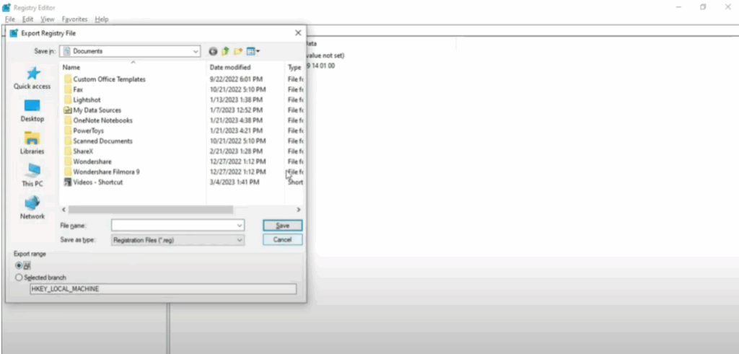This screenshot has height=354, width=739.
Task: Click the date 3/4/2023 1:41 PM
Action: [235, 182]
